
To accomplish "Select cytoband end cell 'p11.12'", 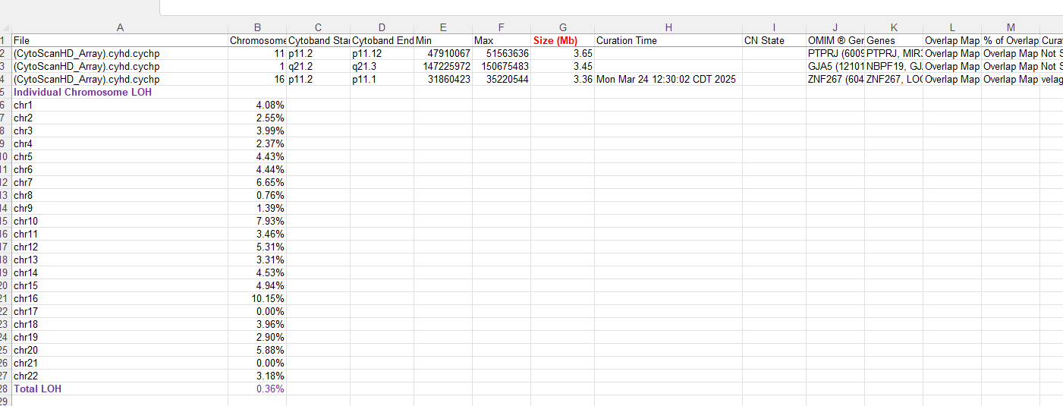I will [x=382, y=54].
